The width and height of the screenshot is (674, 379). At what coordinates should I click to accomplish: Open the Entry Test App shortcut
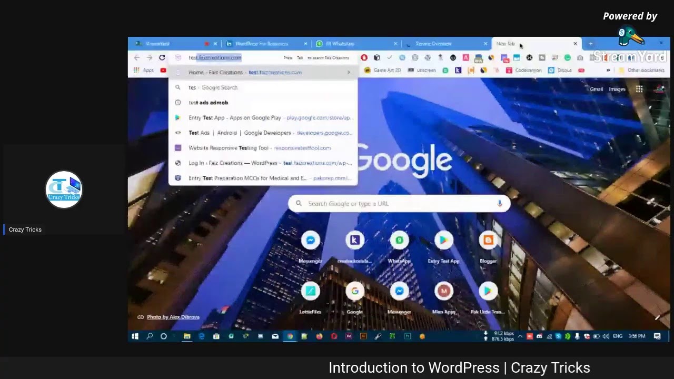pos(443,245)
